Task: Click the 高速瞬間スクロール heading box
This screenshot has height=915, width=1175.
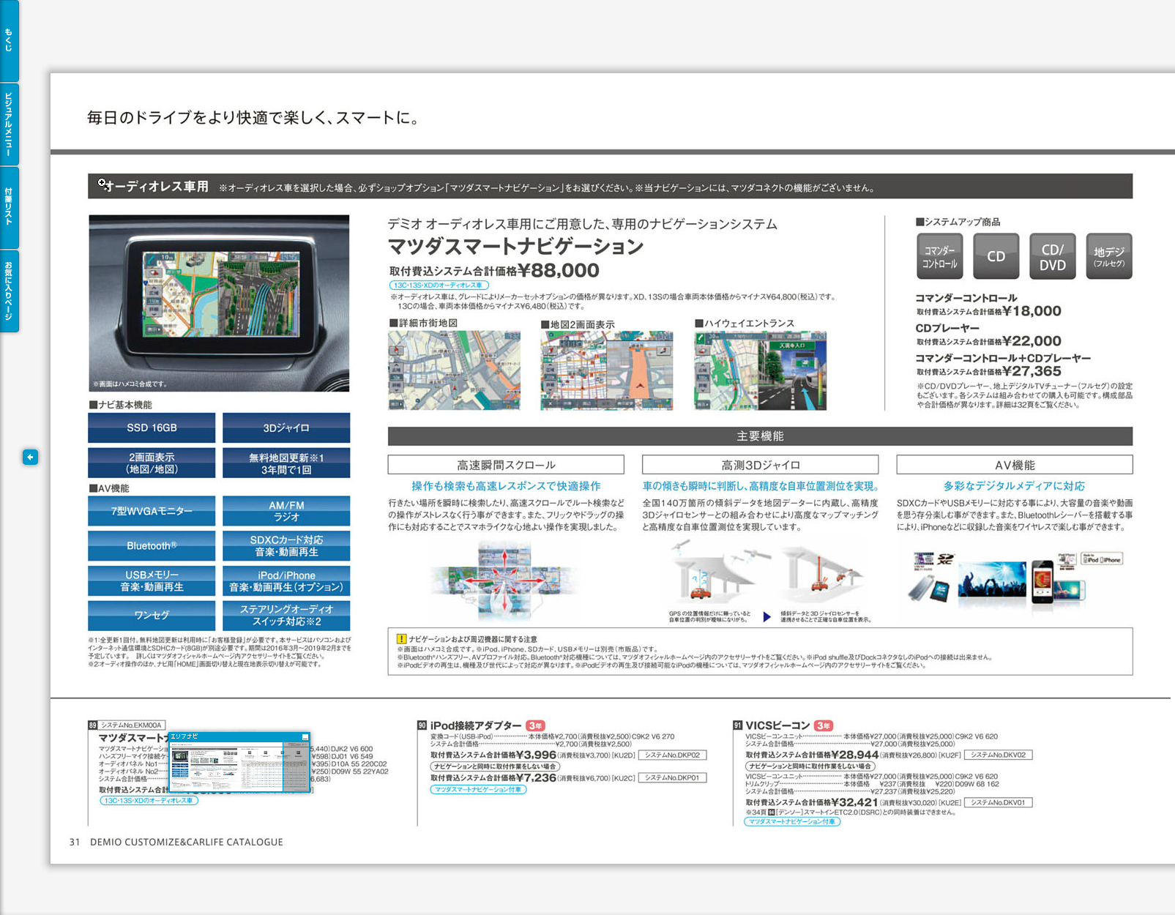Action: pos(506,465)
